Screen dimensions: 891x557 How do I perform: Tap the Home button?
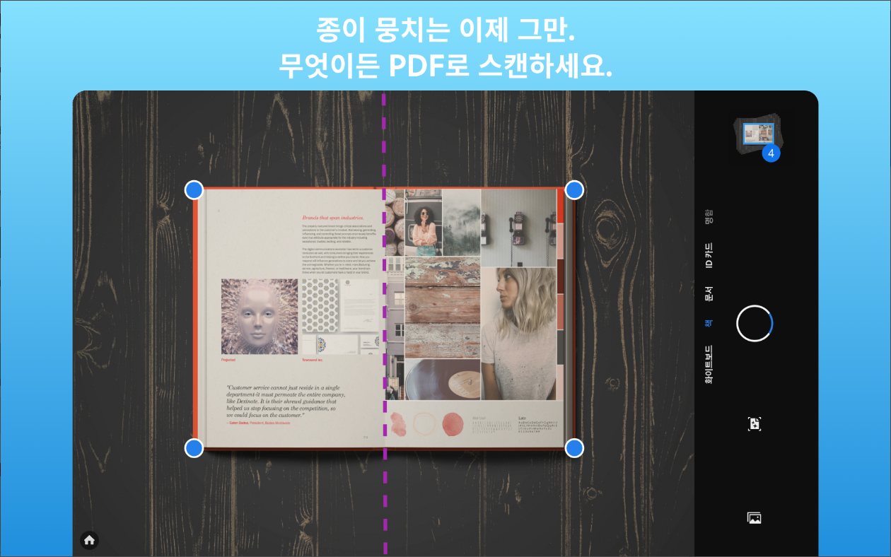coord(89,539)
